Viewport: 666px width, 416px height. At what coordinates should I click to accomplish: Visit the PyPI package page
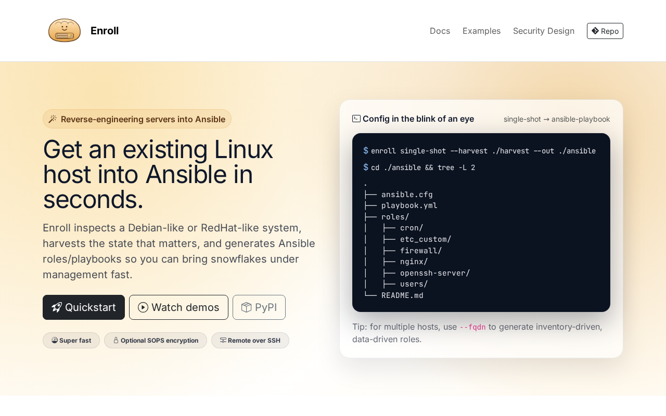(259, 307)
